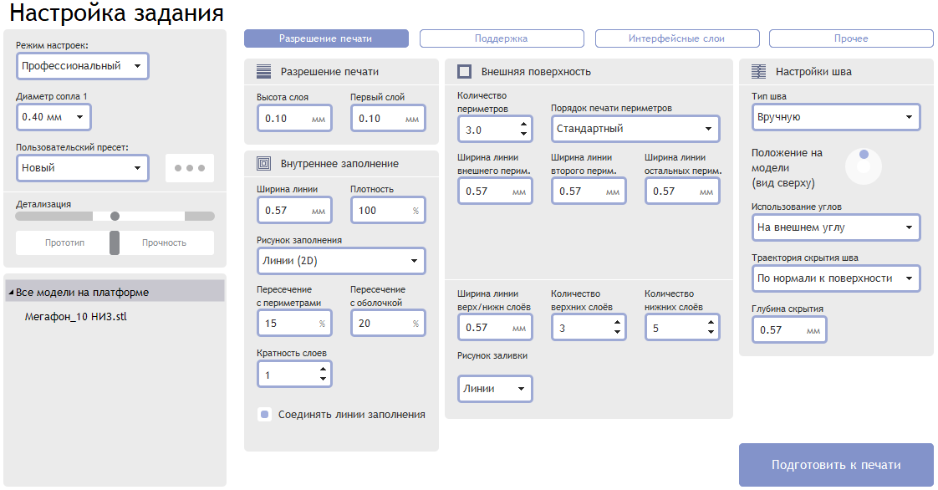Open the preset options three-dots button
938x490 pixels.
tap(190, 168)
